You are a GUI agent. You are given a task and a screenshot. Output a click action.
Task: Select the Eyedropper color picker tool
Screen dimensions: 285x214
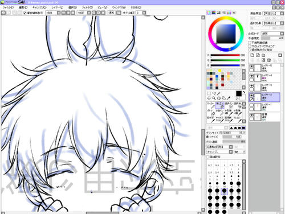point(229,98)
